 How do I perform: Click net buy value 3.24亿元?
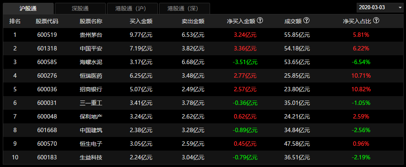coord(245,35)
